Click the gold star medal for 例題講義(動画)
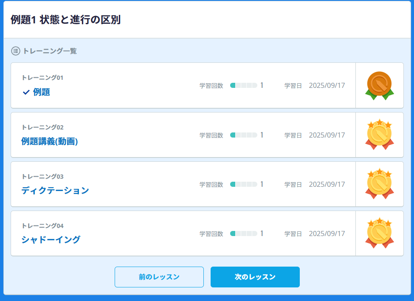The image size is (414, 301). tap(379, 135)
